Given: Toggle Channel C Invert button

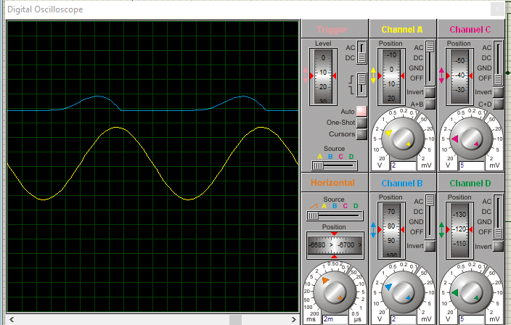Looking at the screenshot, I should click(498, 92).
